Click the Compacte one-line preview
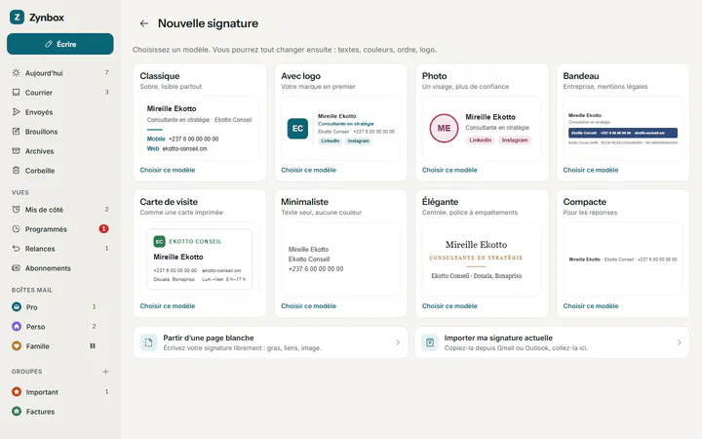The image size is (702, 439). pos(623,259)
